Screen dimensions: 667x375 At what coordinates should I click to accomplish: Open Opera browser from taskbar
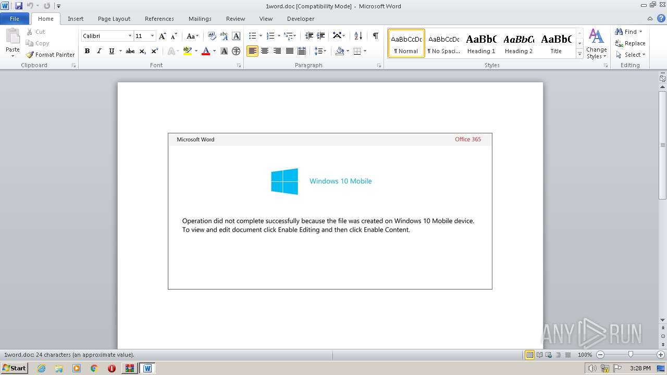(112, 368)
